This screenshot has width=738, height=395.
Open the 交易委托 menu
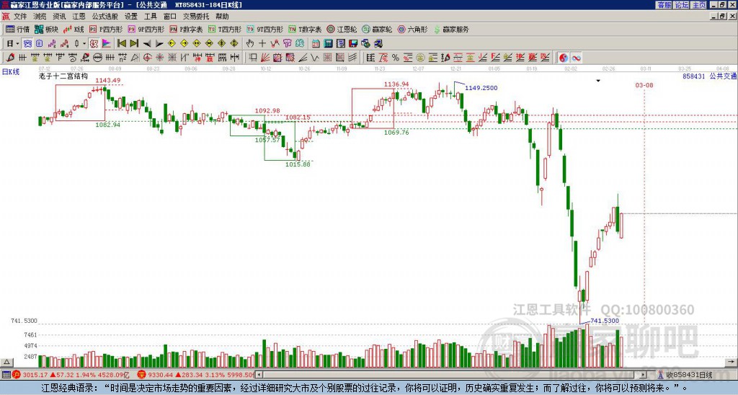[196, 17]
